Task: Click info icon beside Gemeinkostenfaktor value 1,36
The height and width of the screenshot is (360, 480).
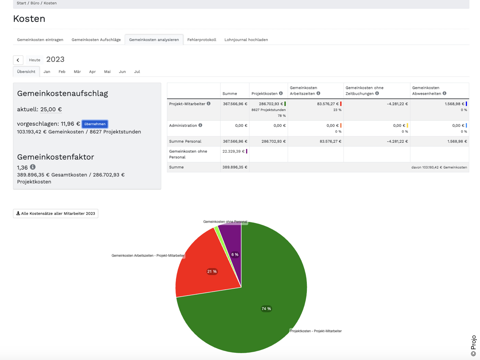Action: (33, 167)
